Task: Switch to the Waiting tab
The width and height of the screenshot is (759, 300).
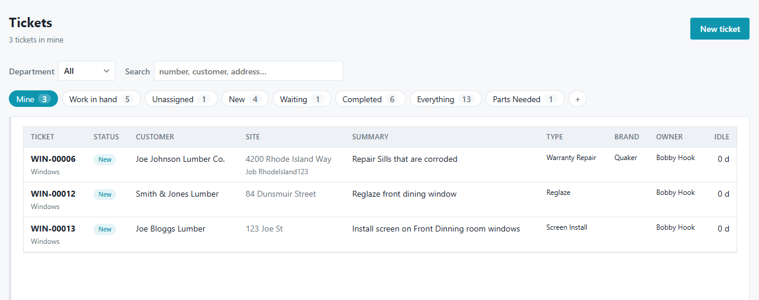Action: click(x=302, y=99)
